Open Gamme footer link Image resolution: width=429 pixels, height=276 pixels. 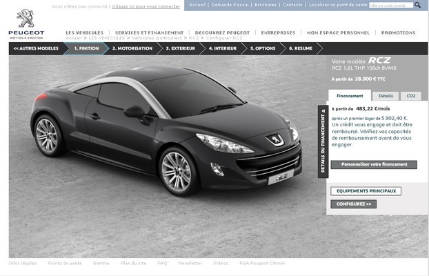pyautogui.click(x=101, y=263)
